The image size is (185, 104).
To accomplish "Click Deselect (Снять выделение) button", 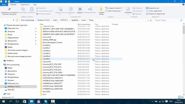I will pyautogui.click(x=154, y=11).
